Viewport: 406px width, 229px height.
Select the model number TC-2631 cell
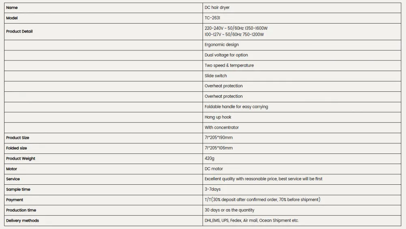click(x=302, y=18)
